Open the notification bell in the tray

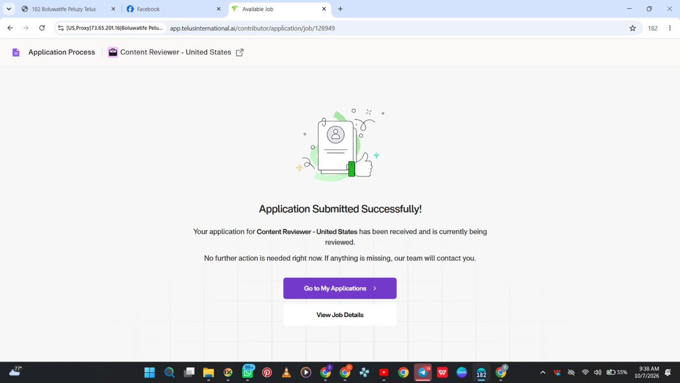668,372
